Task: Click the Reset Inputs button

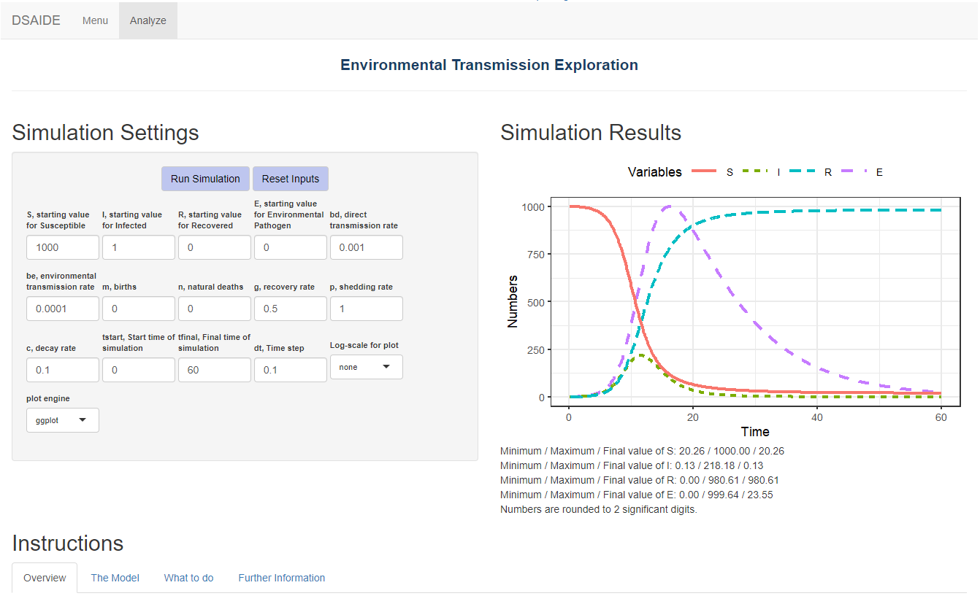Action: pyautogui.click(x=291, y=179)
